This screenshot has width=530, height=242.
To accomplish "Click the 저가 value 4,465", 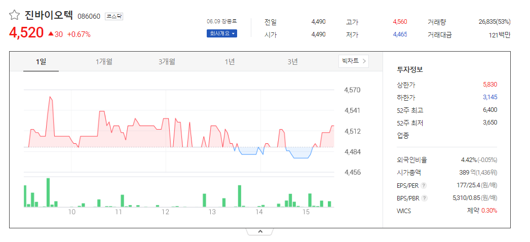I will click(400, 34).
